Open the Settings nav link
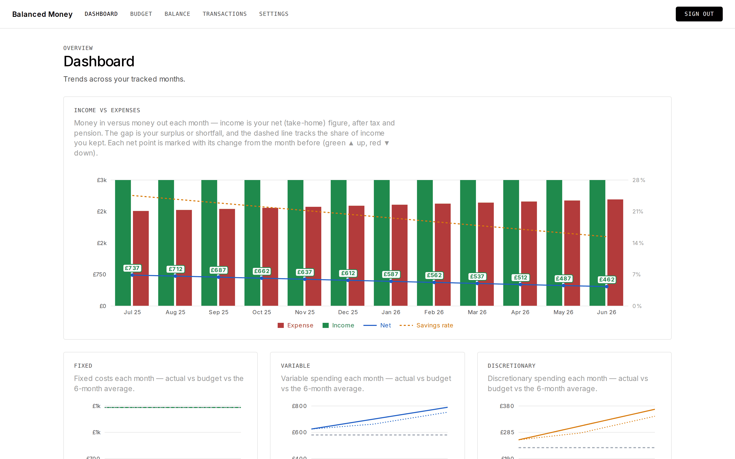 [274, 14]
